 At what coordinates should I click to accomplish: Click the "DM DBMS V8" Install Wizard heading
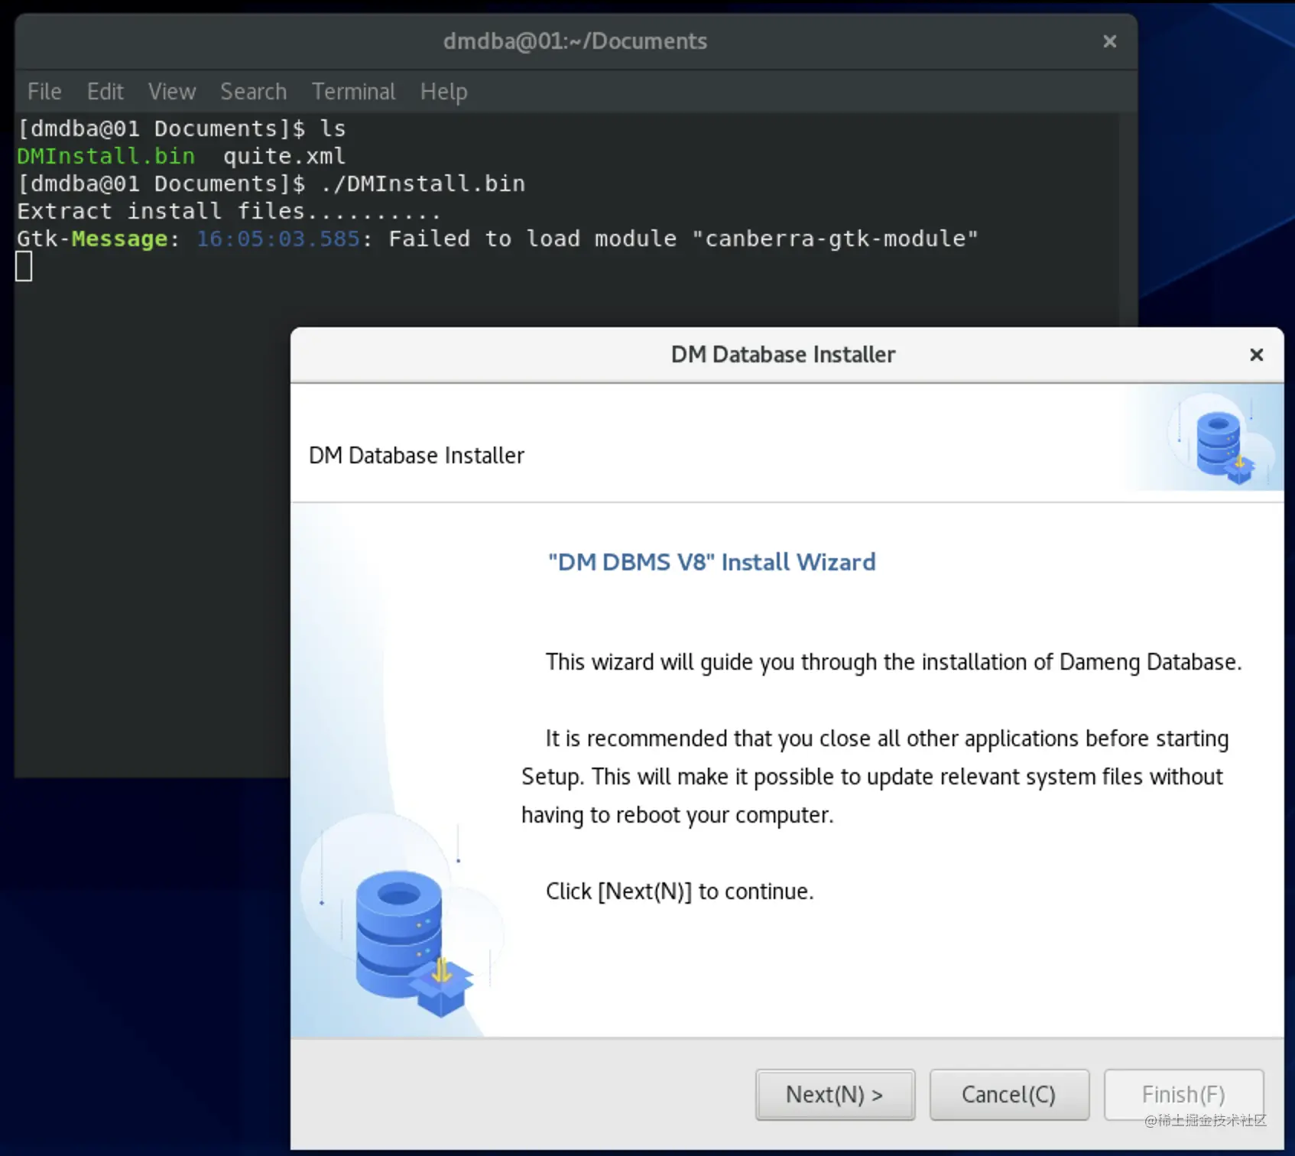coord(712,562)
